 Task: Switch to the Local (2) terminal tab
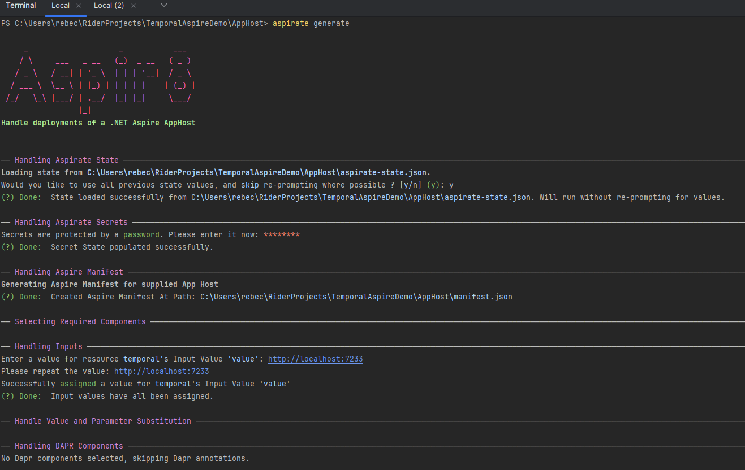(x=109, y=5)
